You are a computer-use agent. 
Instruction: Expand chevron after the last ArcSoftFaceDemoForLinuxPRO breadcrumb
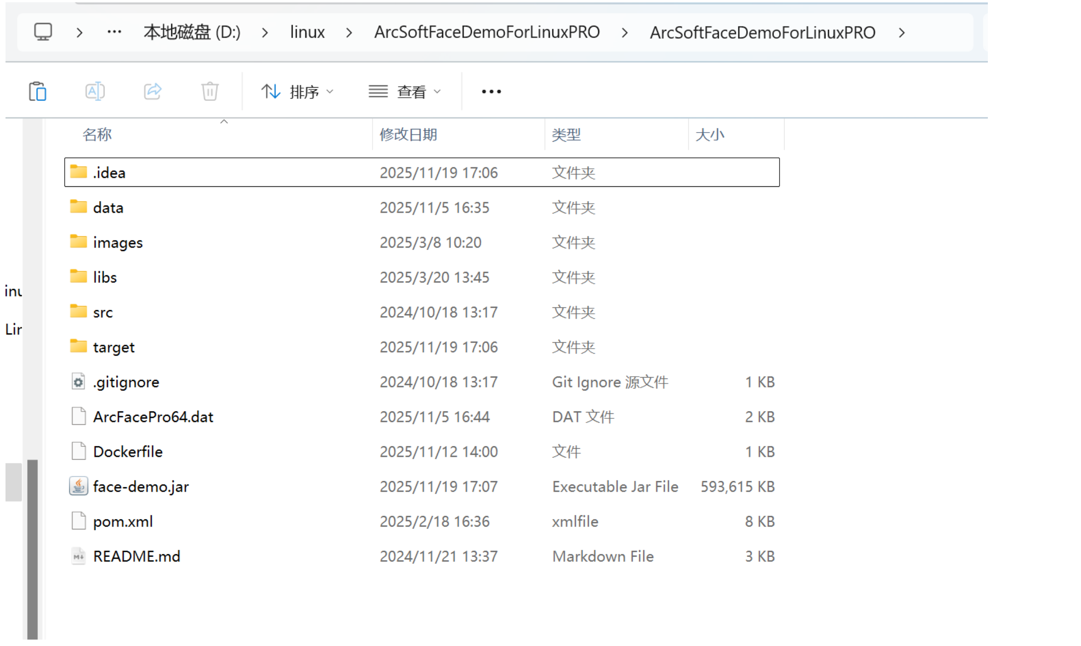tap(902, 33)
